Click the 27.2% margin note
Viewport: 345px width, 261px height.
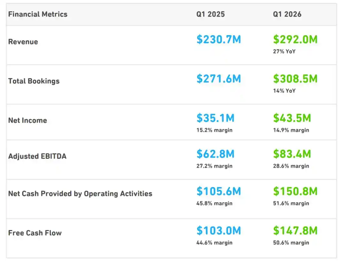click(214, 166)
